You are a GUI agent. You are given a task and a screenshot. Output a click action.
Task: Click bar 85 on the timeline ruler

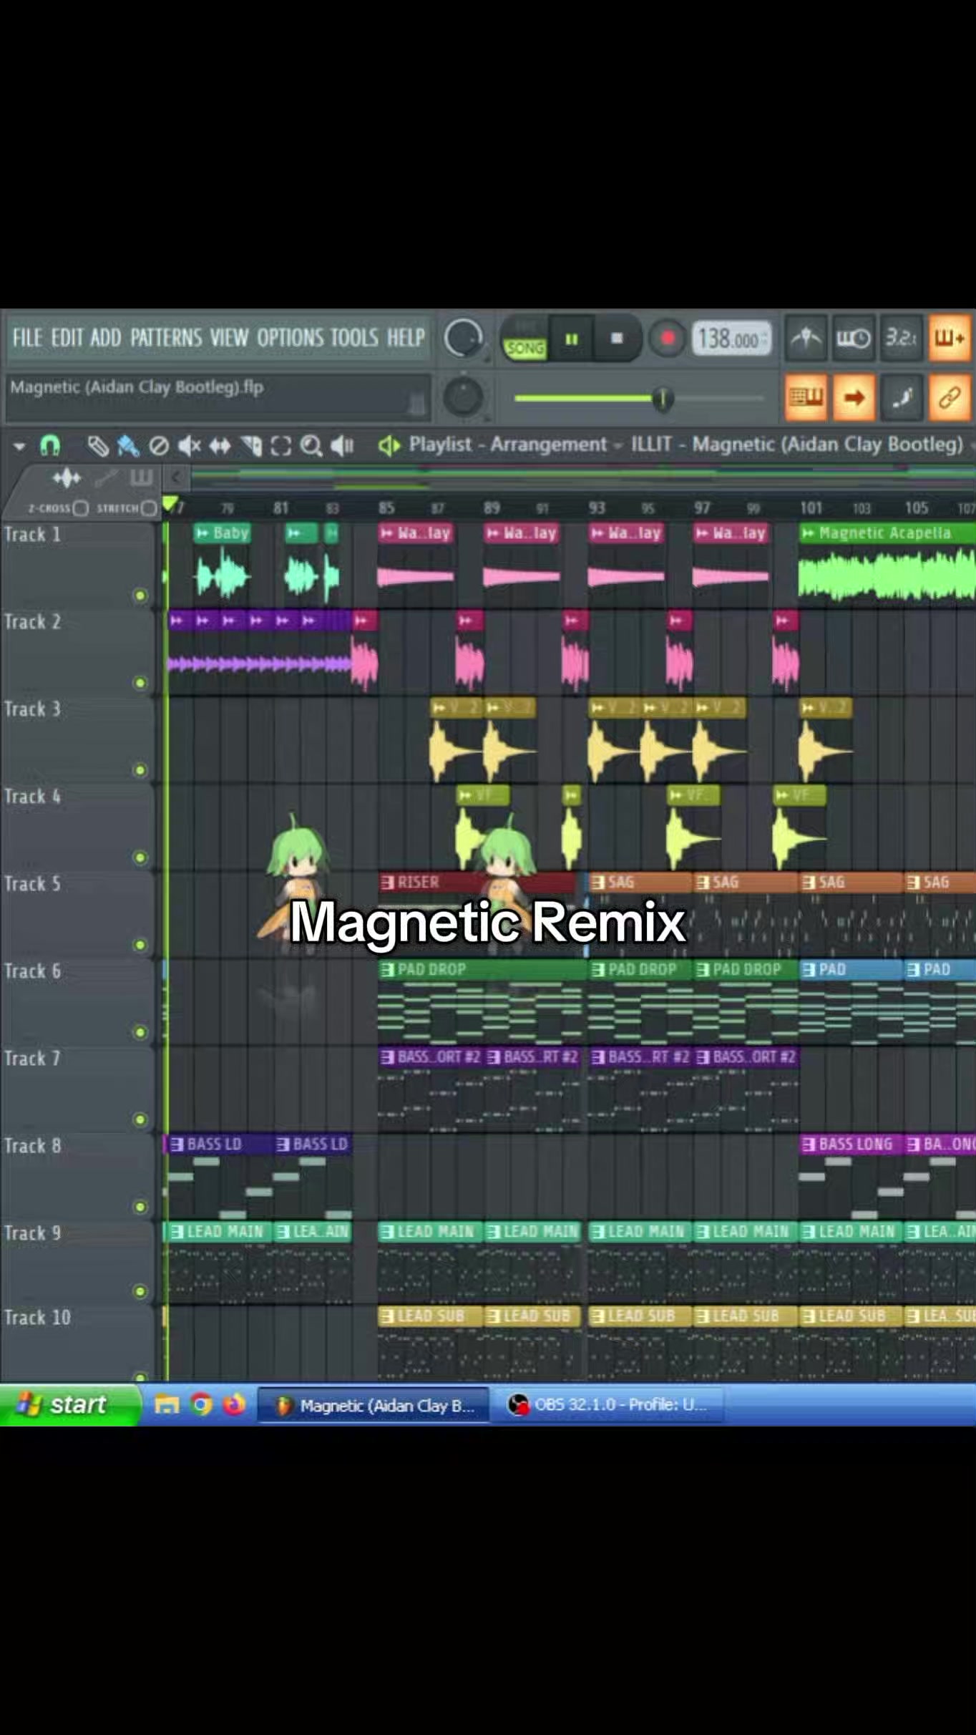click(386, 507)
